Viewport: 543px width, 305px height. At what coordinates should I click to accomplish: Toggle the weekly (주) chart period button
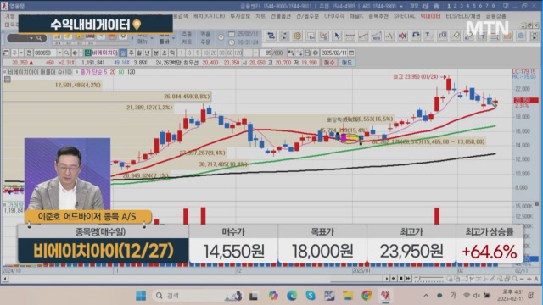[132, 53]
